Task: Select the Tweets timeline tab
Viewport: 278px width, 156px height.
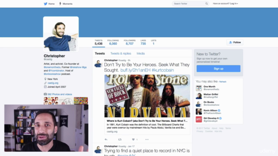Action: (100, 53)
